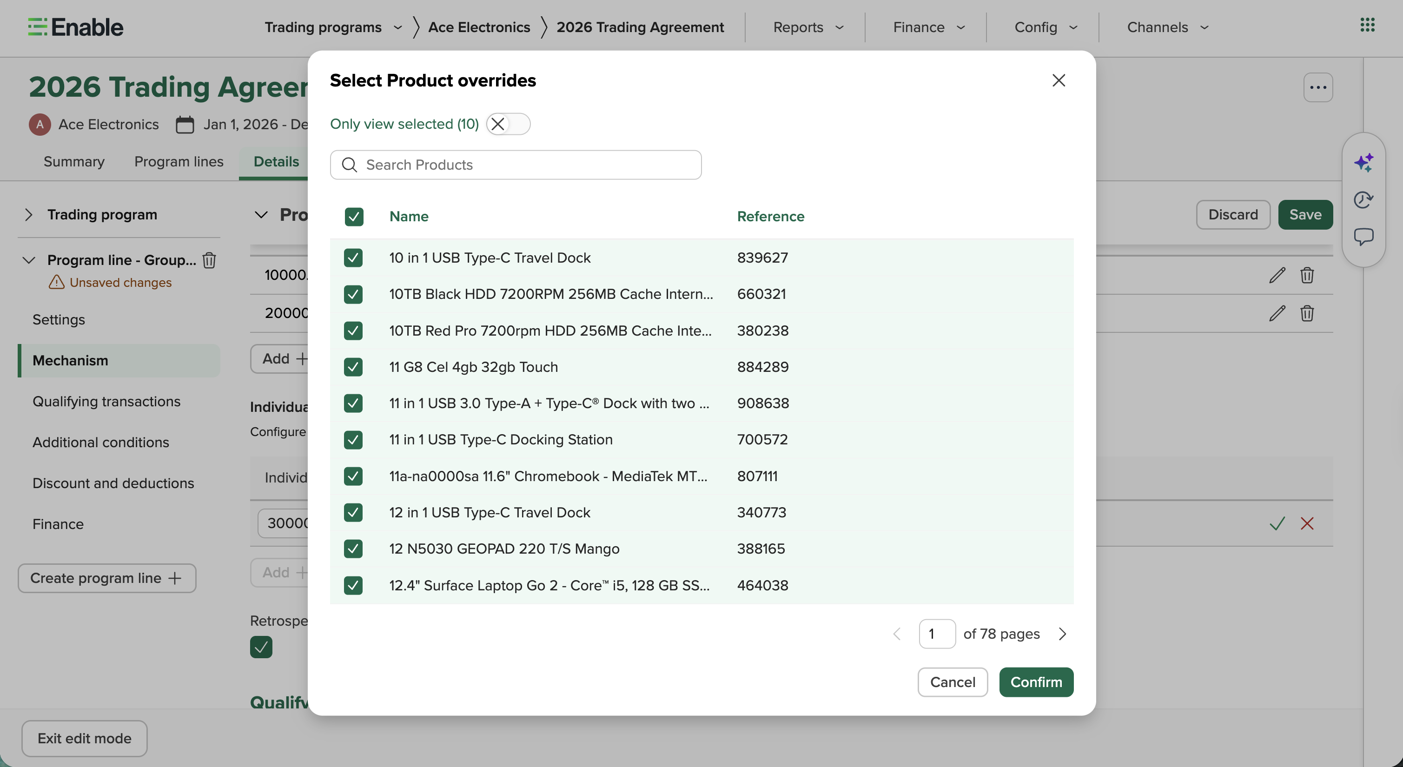Open the Reports dropdown menu
The height and width of the screenshot is (767, 1403).
coord(808,27)
